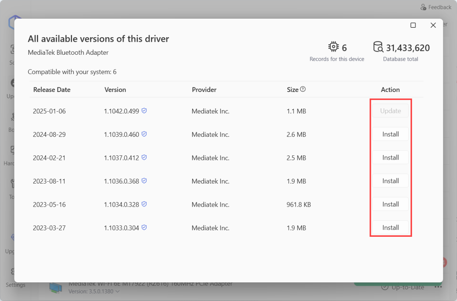The image size is (457, 301).
Task: Click the 'All available versions of this driver' heading
Action: pos(98,39)
